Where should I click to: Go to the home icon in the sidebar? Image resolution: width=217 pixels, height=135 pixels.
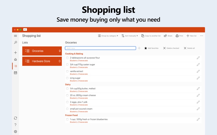(15, 59)
